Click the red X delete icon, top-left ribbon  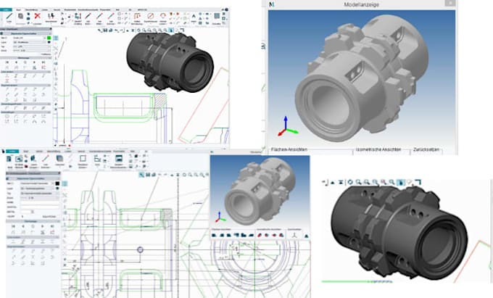[38, 16]
